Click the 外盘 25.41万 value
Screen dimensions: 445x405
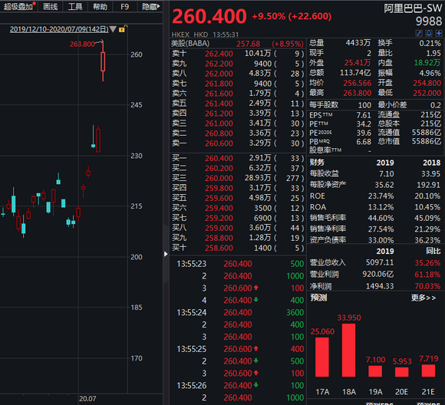coord(358,63)
